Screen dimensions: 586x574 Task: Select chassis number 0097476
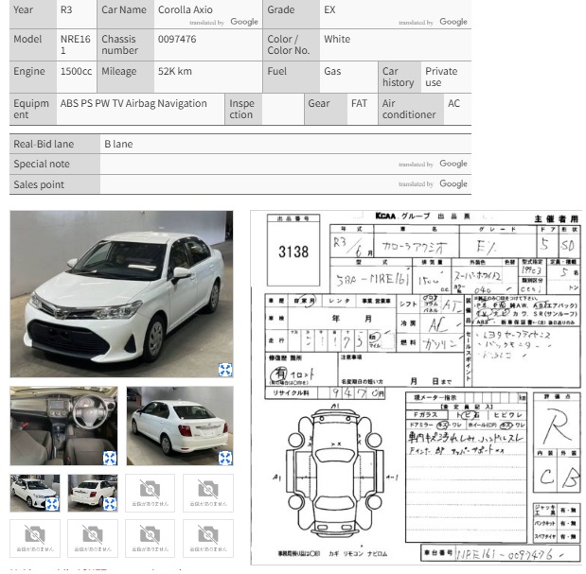[x=177, y=39]
